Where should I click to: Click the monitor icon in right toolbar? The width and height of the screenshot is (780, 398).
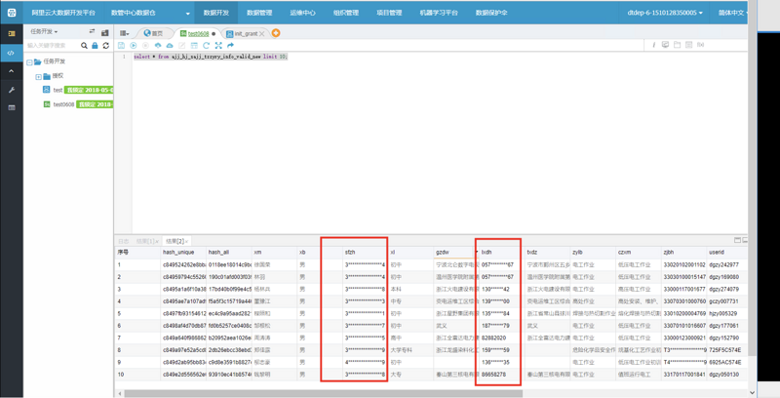click(665, 45)
